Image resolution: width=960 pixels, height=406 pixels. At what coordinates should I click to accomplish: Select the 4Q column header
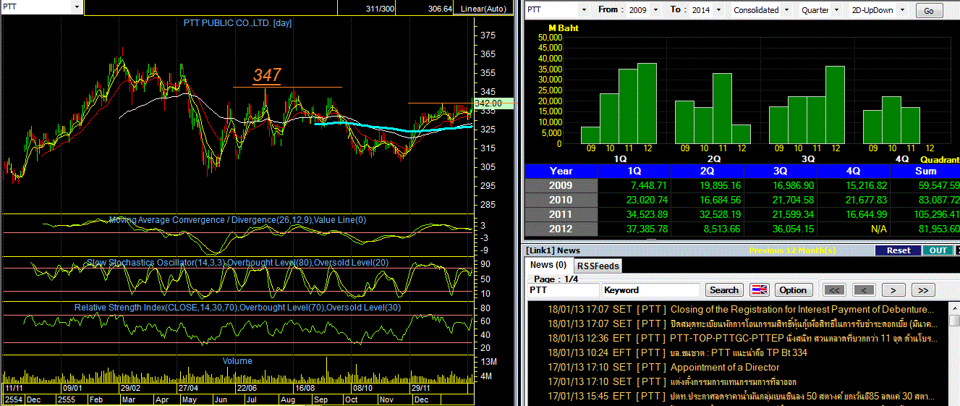(x=853, y=171)
